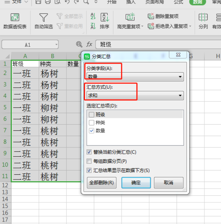This screenshot has width=221, height=224.
Task: Click the 取消 button
Action: click(x=169, y=183)
